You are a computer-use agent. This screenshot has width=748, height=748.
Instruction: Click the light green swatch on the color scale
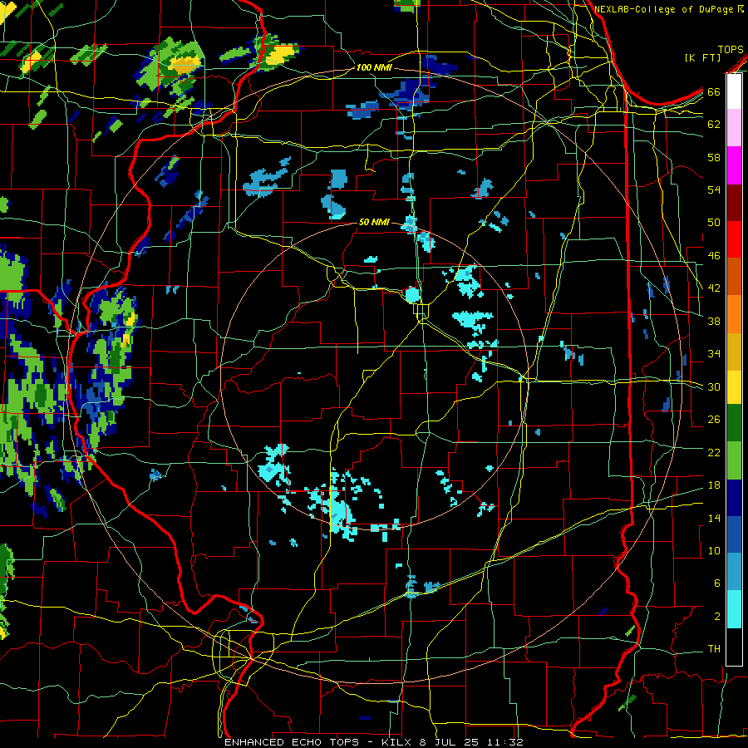click(734, 460)
